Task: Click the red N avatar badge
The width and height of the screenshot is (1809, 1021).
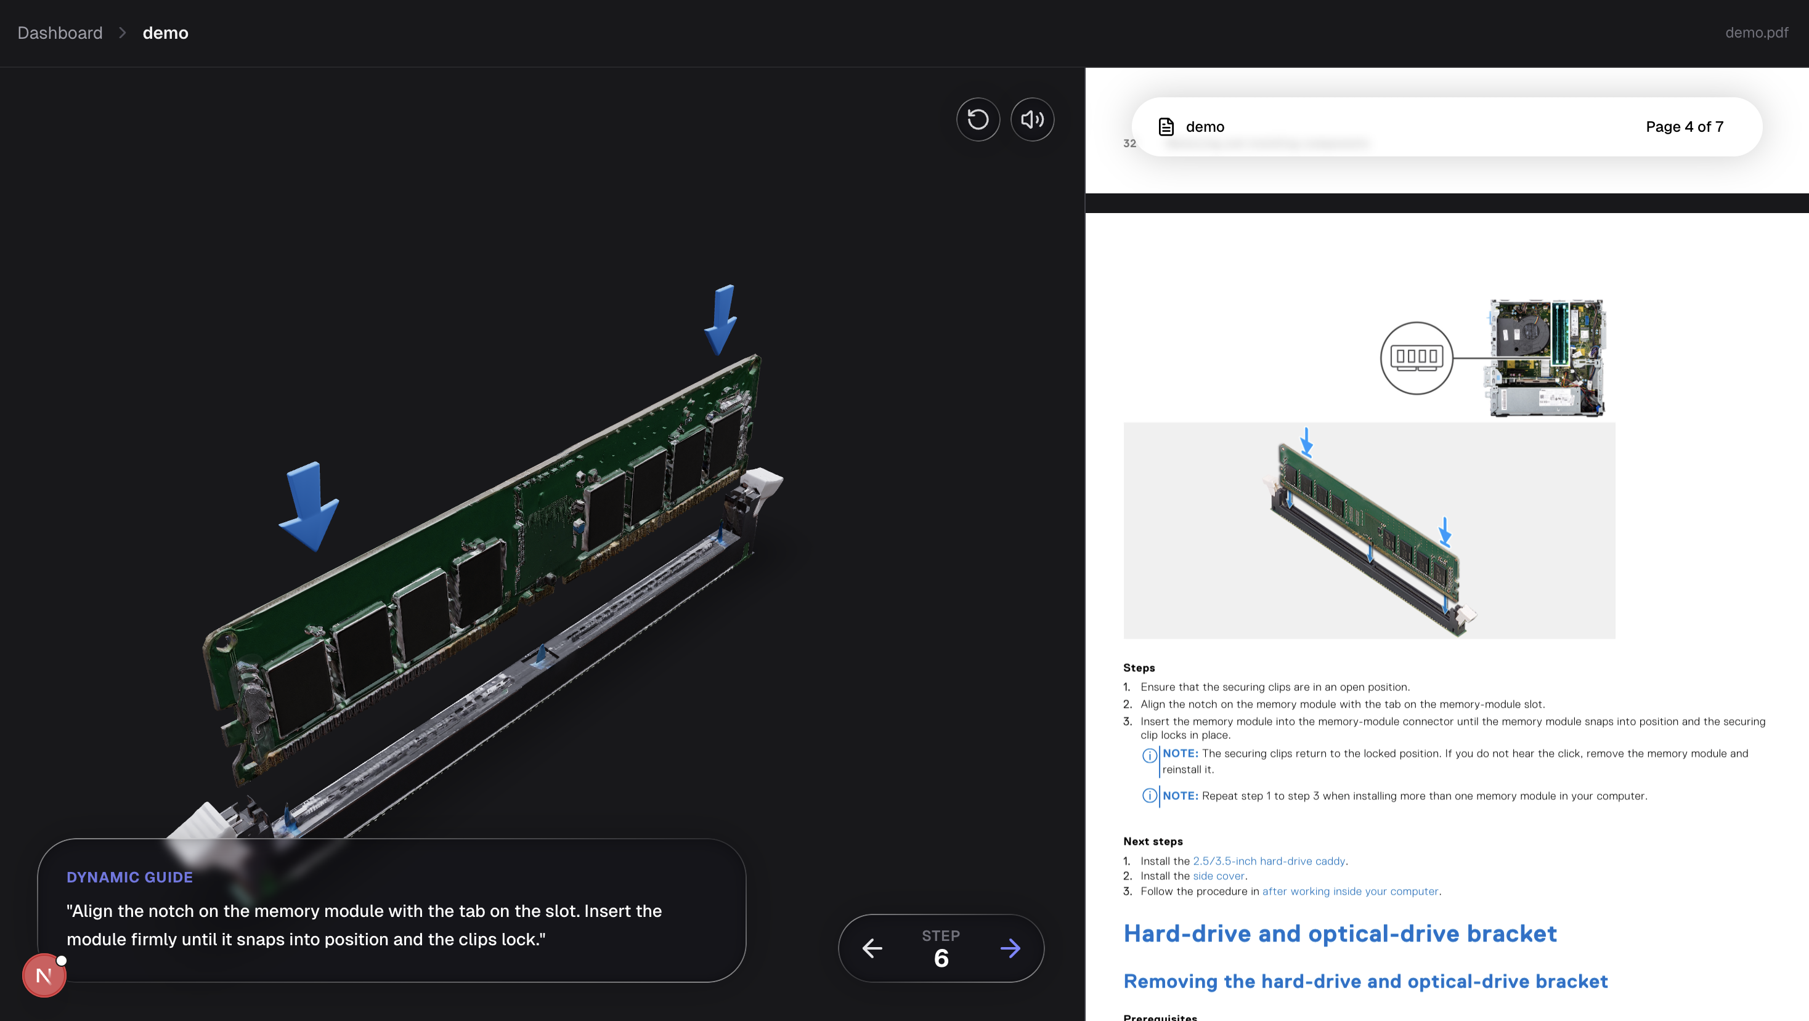Action: tap(44, 975)
